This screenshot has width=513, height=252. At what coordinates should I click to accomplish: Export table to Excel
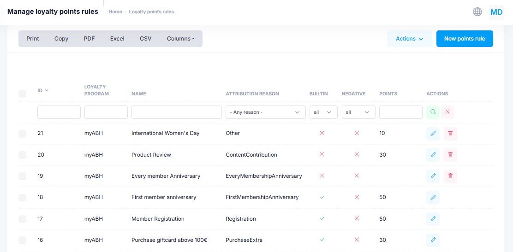click(117, 39)
